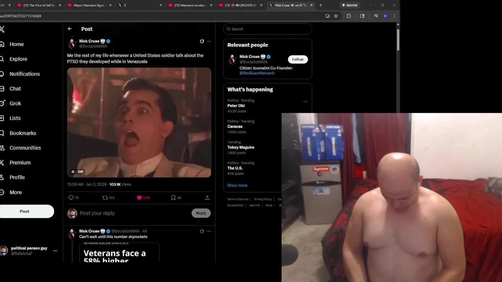Open a new browser tab
Viewport: 502px width, 282px height.
(x=320, y=5)
